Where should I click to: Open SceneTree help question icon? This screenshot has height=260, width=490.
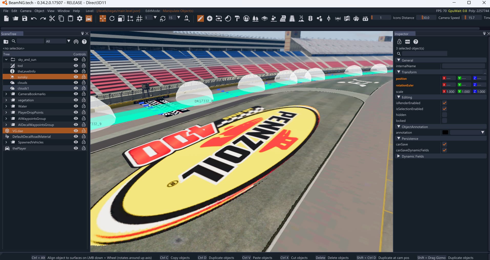click(x=84, y=42)
